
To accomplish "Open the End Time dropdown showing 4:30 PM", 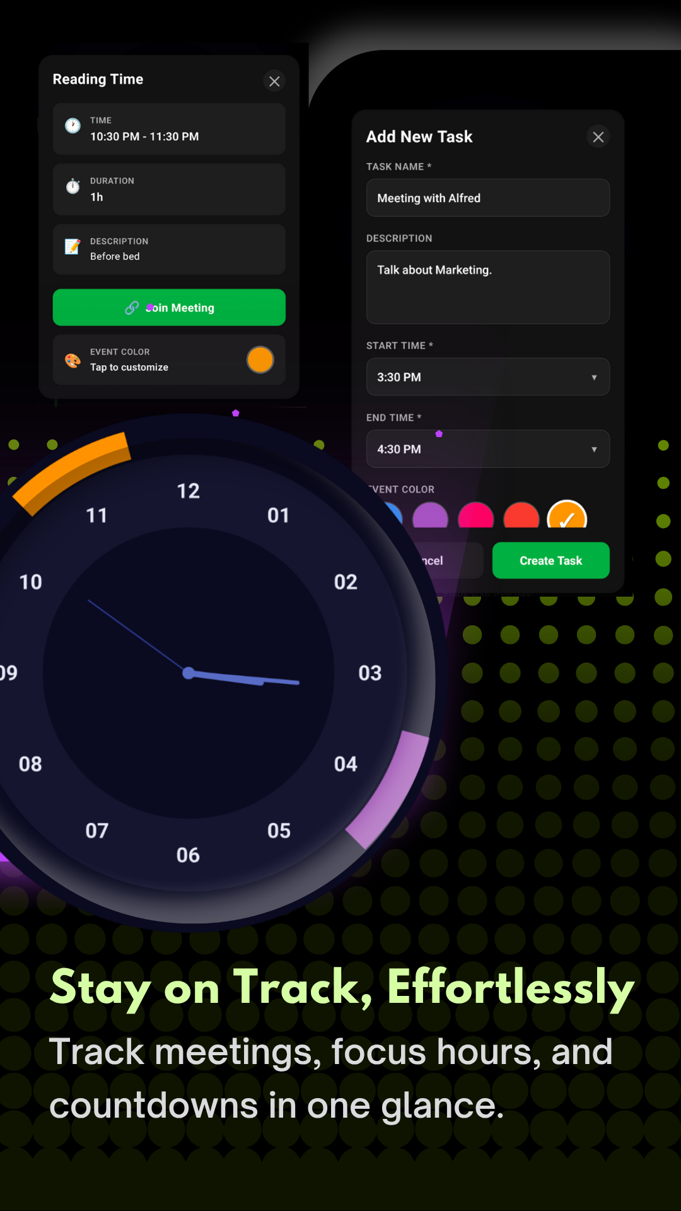I will point(488,449).
